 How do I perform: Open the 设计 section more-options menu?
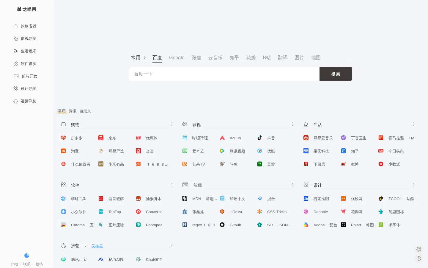pos(414,185)
